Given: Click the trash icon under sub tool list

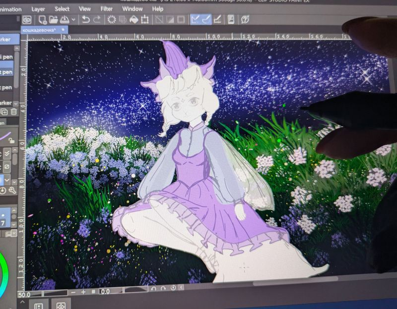Looking at the screenshot, I should pos(14,112).
